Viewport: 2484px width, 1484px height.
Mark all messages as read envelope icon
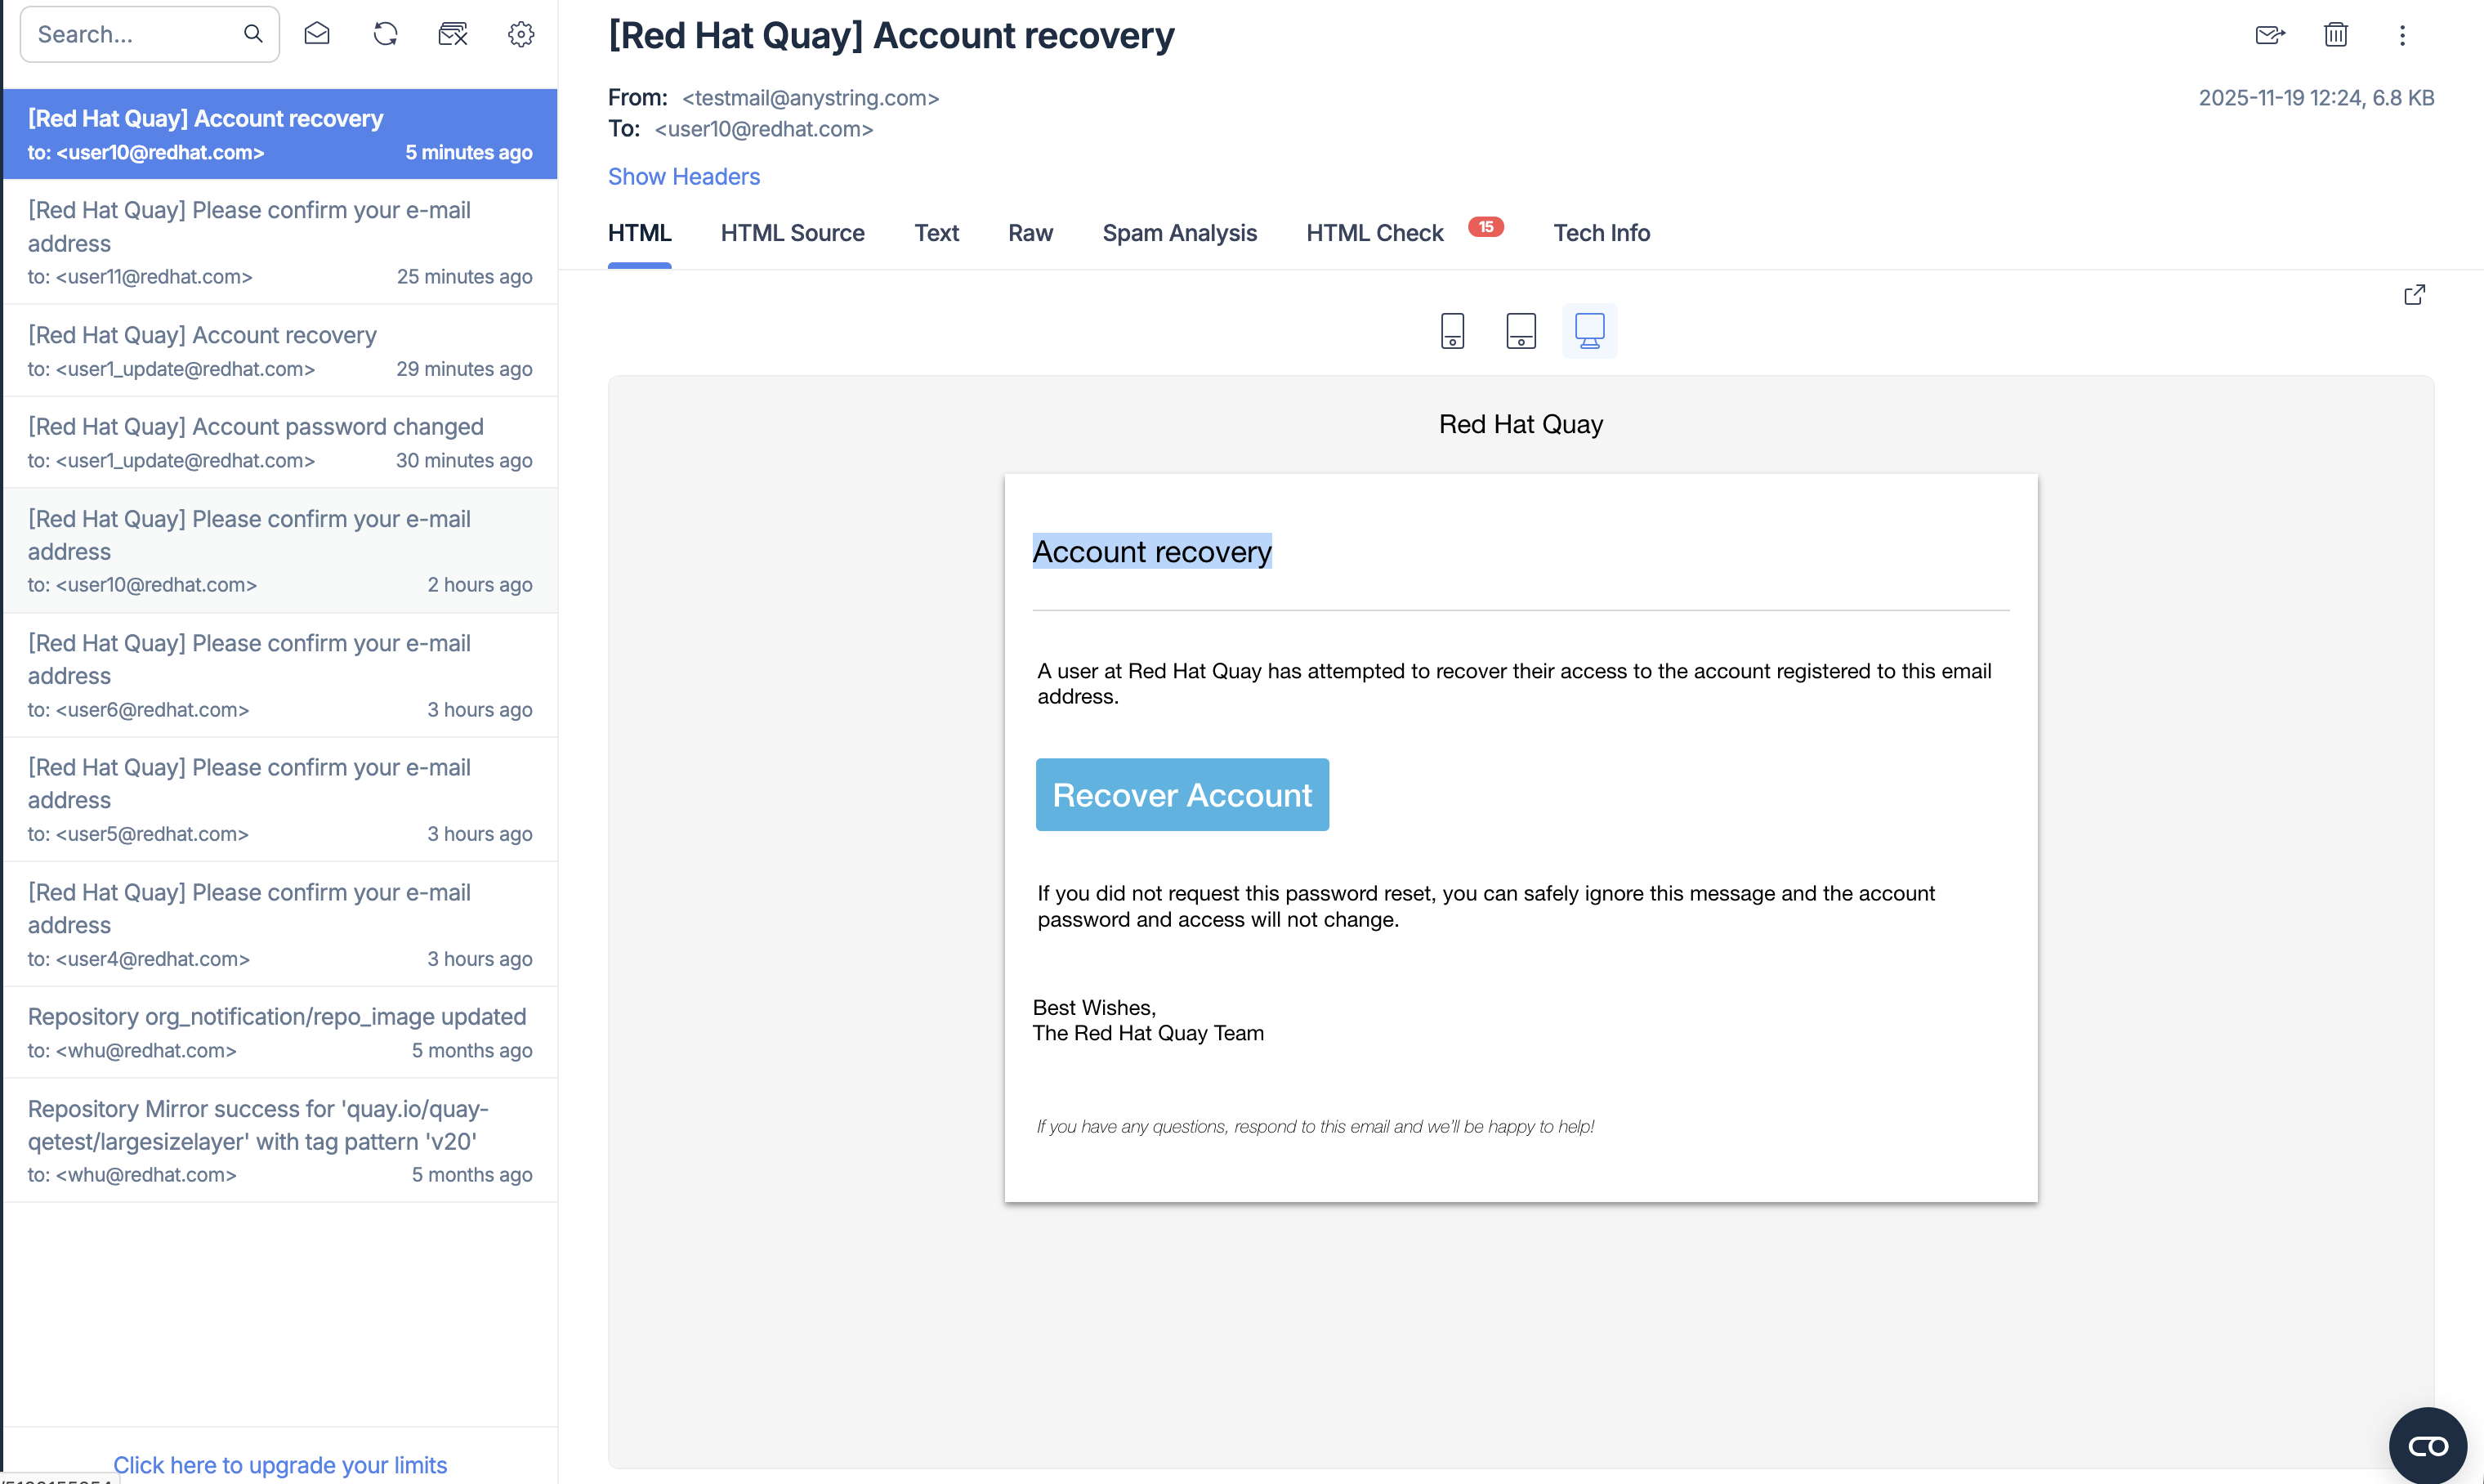pyautogui.click(x=317, y=34)
